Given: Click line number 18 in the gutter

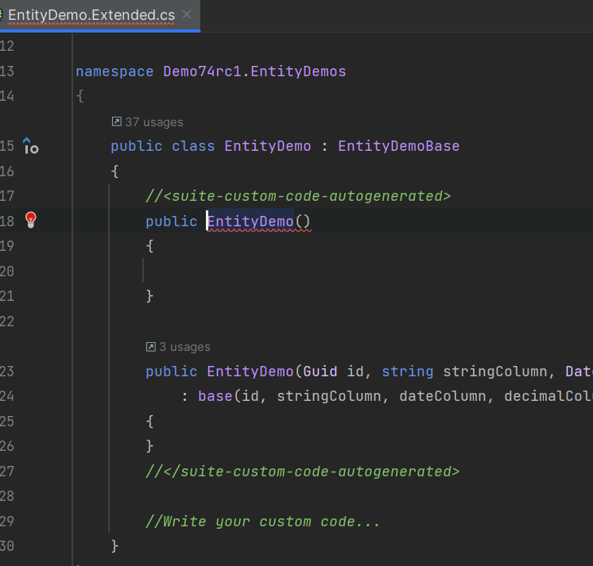Looking at the screenshot, I should click(8, 221).
